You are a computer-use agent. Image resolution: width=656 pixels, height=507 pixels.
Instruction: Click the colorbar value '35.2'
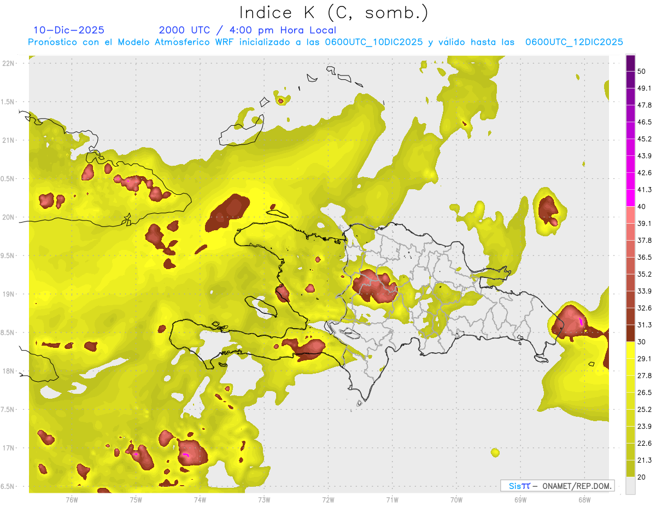pyautogui.click(x=645, y=274)
